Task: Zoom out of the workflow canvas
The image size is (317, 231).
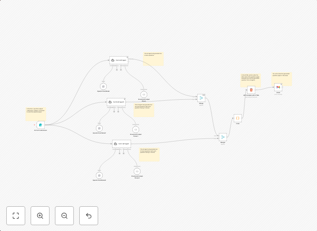Action: pyautogui.click(x=64, y=216)
